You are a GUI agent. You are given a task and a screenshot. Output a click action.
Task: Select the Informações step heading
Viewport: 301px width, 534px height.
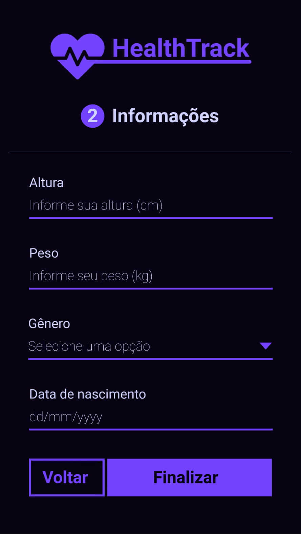[x=165, y=116]
